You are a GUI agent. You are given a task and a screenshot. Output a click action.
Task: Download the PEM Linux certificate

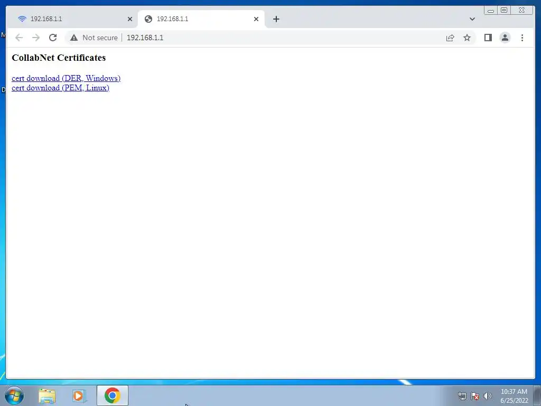[x=60, y=88]
